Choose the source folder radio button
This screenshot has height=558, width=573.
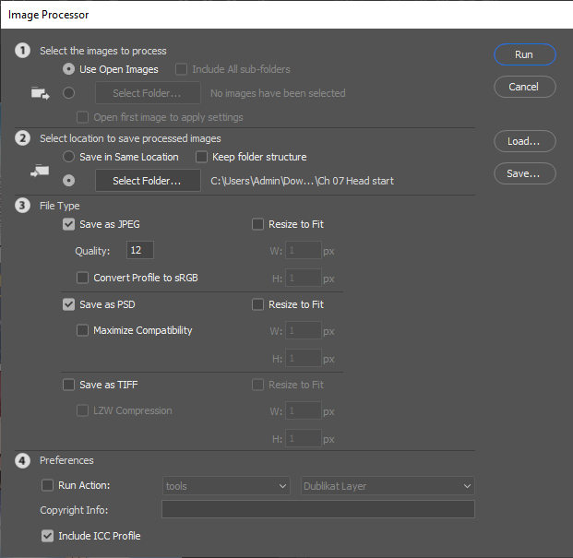[68, 93]
